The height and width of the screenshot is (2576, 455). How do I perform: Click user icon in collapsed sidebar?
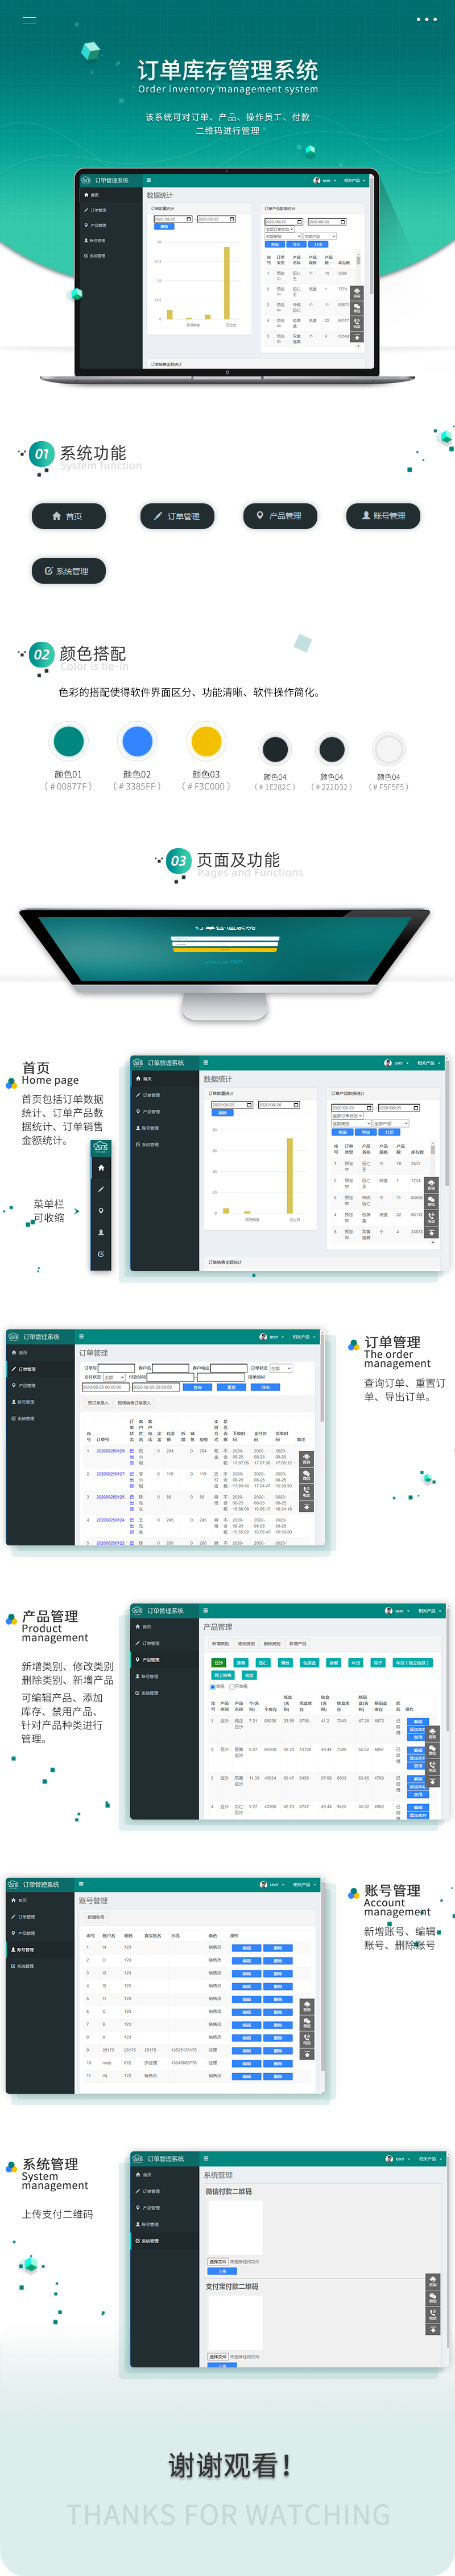101,1232
